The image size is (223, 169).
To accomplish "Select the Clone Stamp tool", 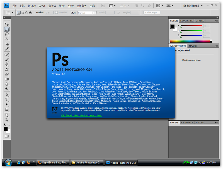I will tap(7, 65).
